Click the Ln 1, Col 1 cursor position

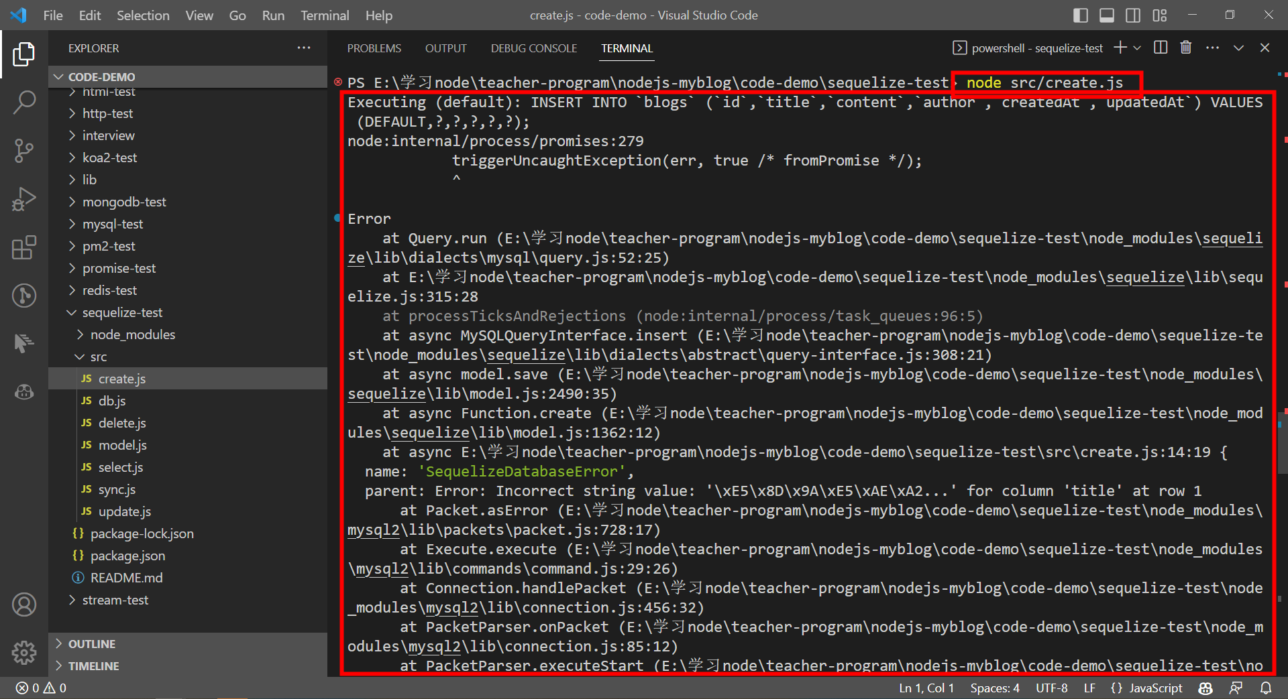[926, 688]
